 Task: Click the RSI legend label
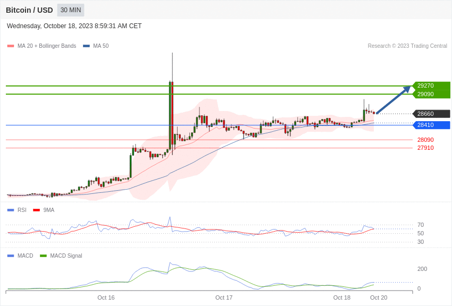coord(22,210)
